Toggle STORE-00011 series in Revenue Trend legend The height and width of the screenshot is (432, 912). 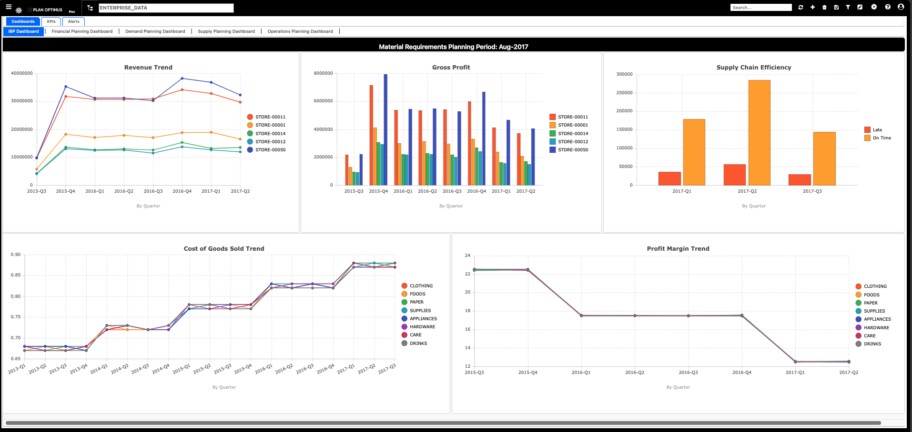coord(266,117)
